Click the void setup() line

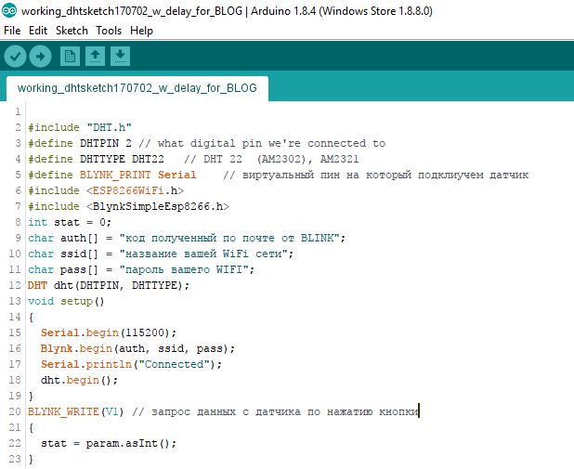point(66,301)
